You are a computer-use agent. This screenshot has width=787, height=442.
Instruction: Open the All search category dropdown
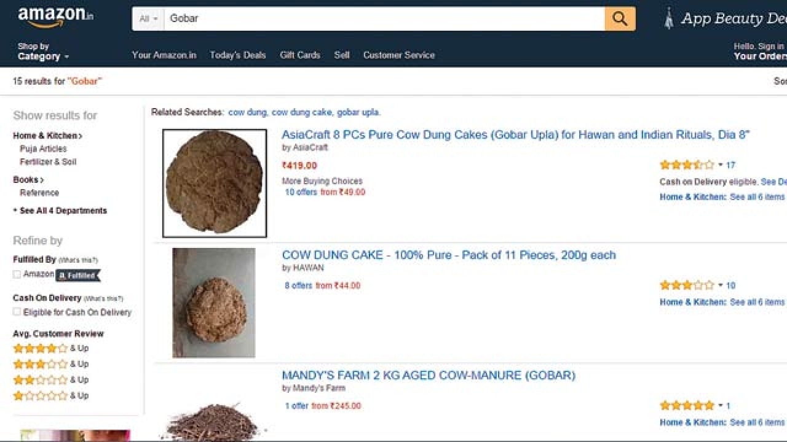click(148, 19)
